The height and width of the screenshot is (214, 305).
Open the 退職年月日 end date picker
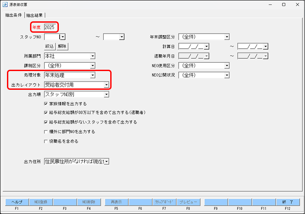[265, 56]
